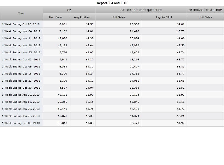Click the 88,470 unit sales cell

coord(118,123)
